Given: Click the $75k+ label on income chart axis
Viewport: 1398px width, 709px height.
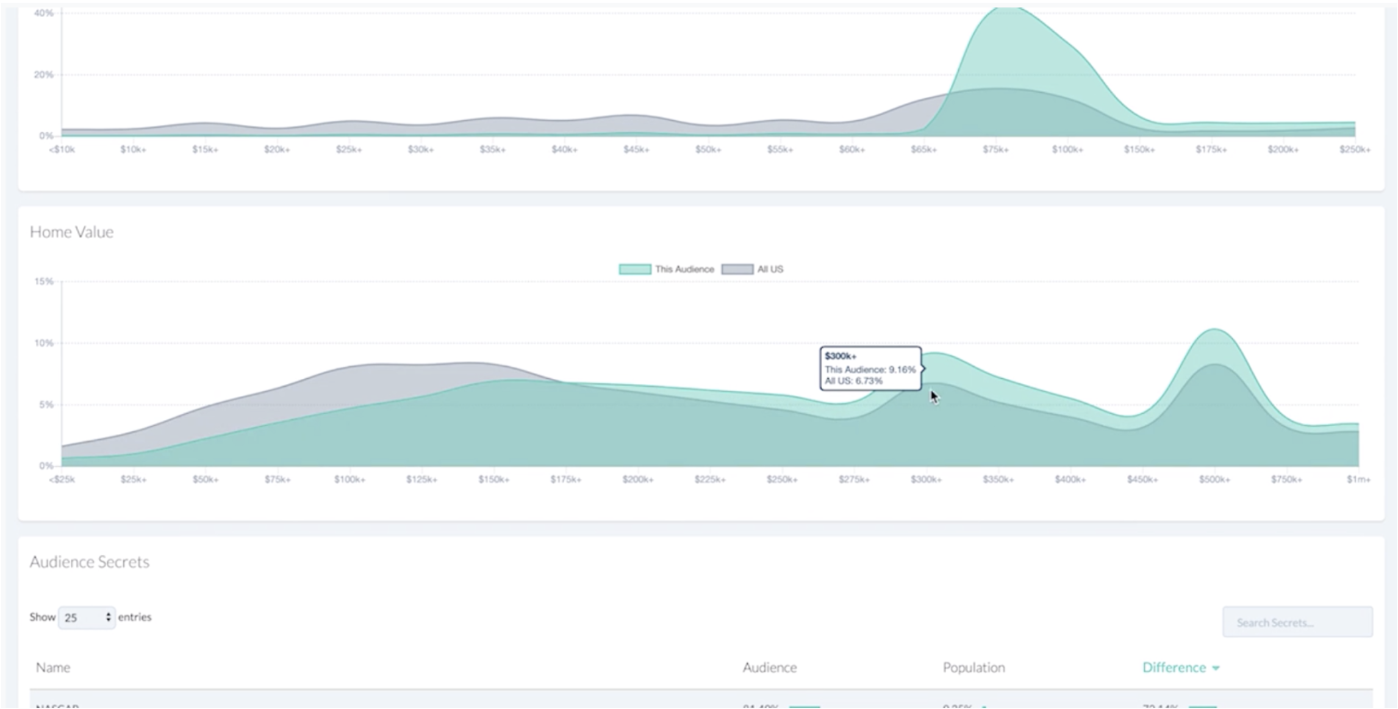Looking at the screenshot, I should coord(995,149).
